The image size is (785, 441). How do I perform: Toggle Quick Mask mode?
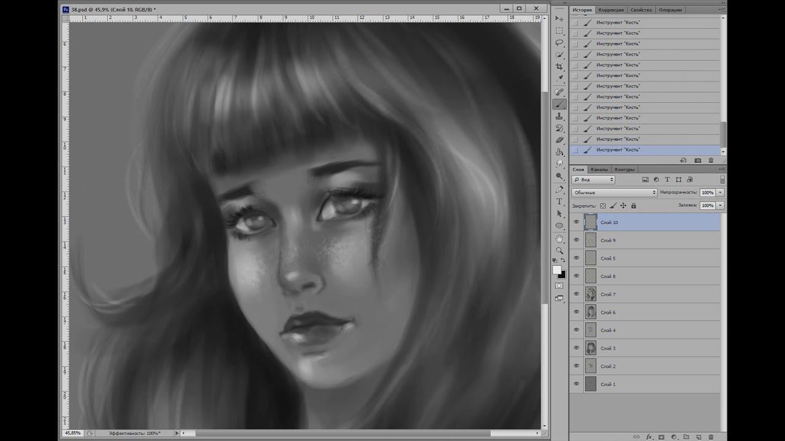[559, 285]
